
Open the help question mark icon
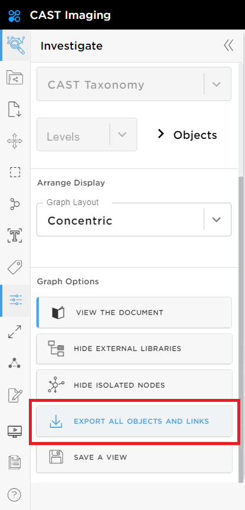(x=14, y=495)
